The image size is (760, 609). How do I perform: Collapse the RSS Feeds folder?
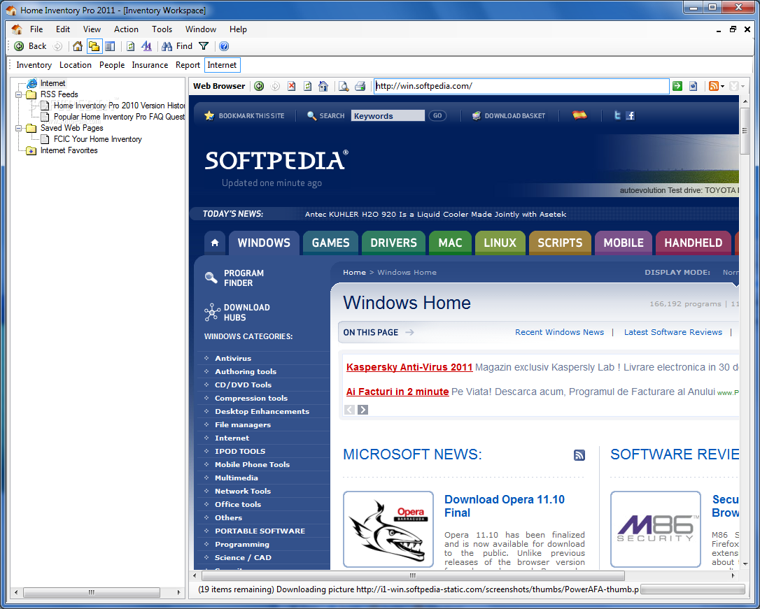18,95
